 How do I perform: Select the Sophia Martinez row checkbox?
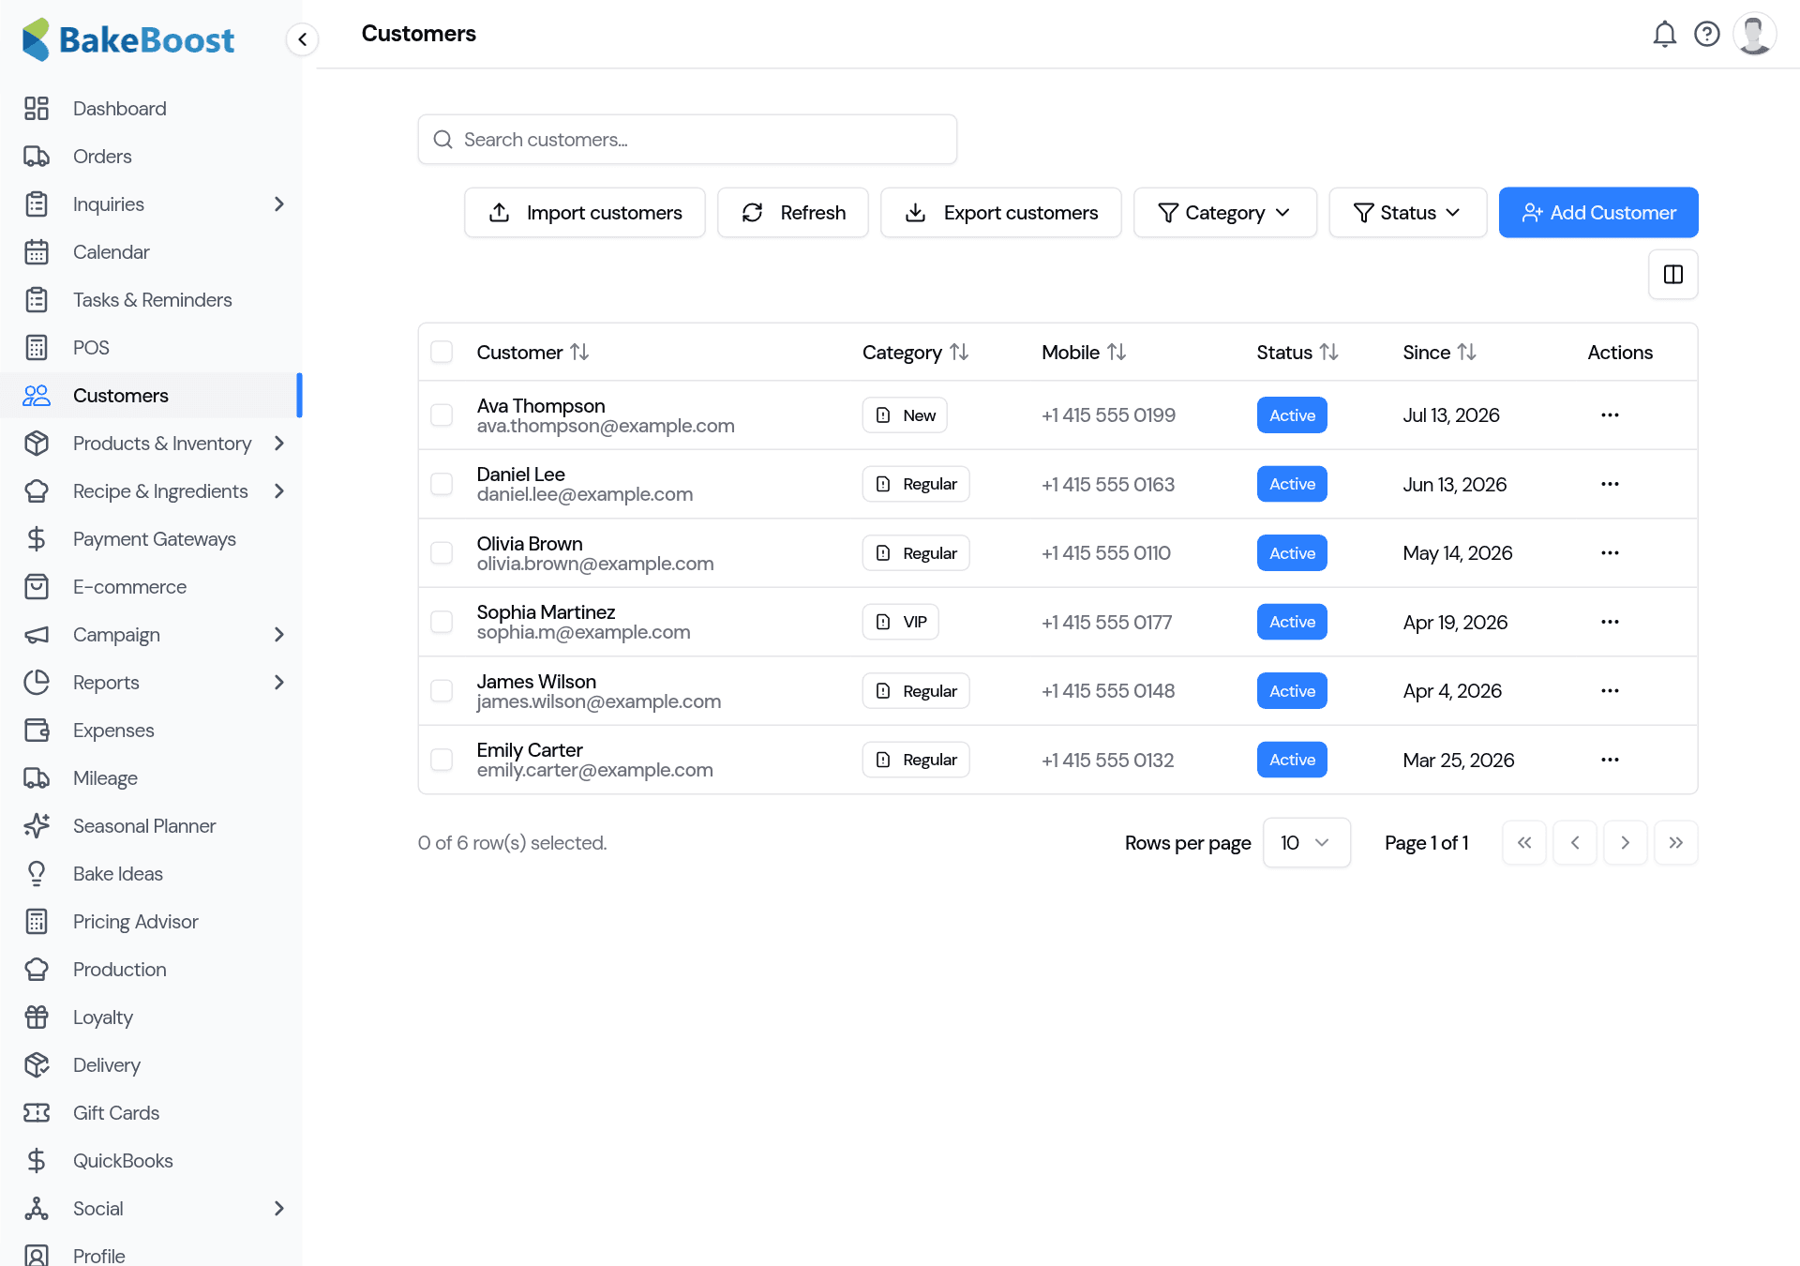point(442,622)
